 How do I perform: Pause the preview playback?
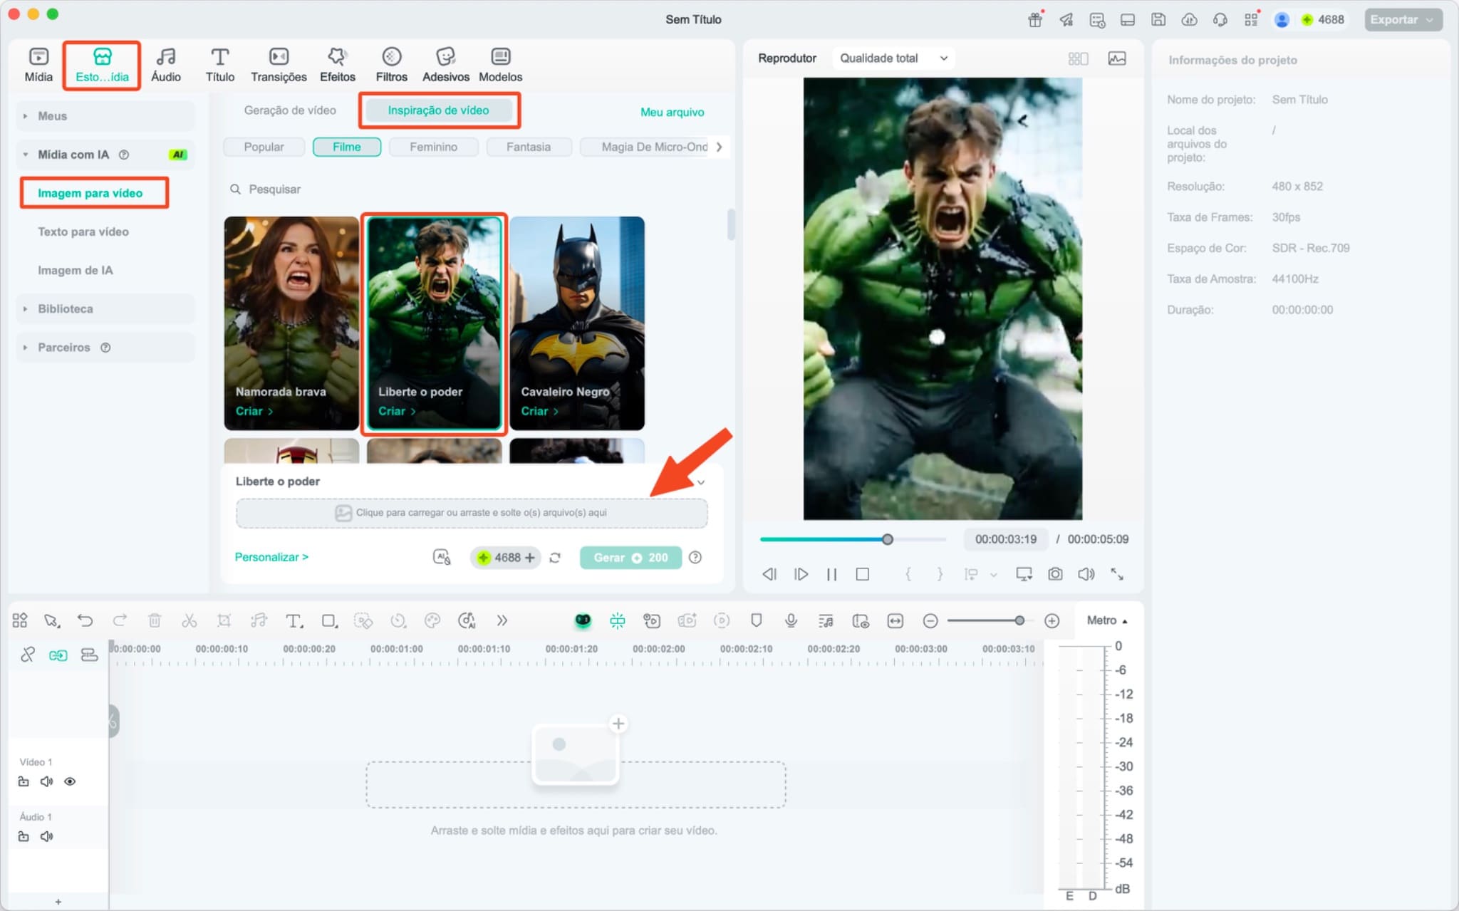831,574
